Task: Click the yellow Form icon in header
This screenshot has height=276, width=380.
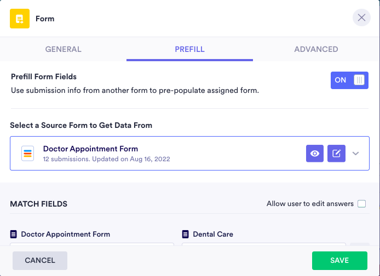Action: click(20, 19)
